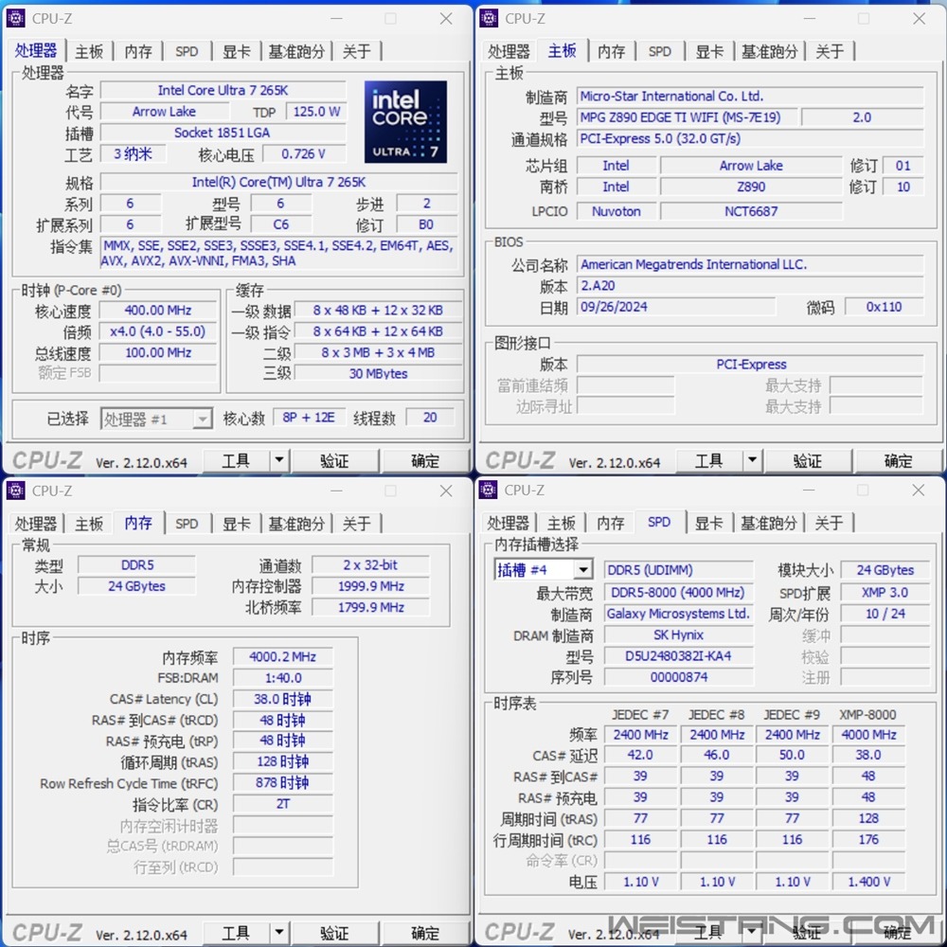Click the BIOS version value 2.A20
The height and width of the screenshot is (947, 947).
click(x=750, y=286)
